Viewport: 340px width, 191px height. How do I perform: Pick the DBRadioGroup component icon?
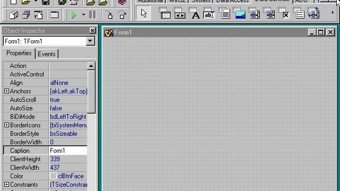(x=299, y=13)
